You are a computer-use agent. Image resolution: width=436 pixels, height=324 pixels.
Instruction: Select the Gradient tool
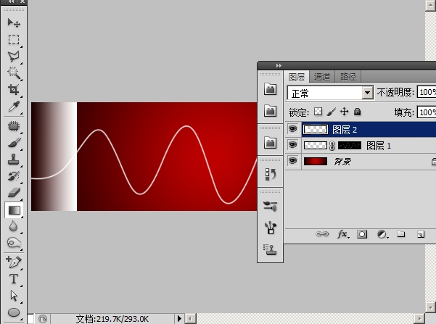pyautogui.click(x=14, y=210)
